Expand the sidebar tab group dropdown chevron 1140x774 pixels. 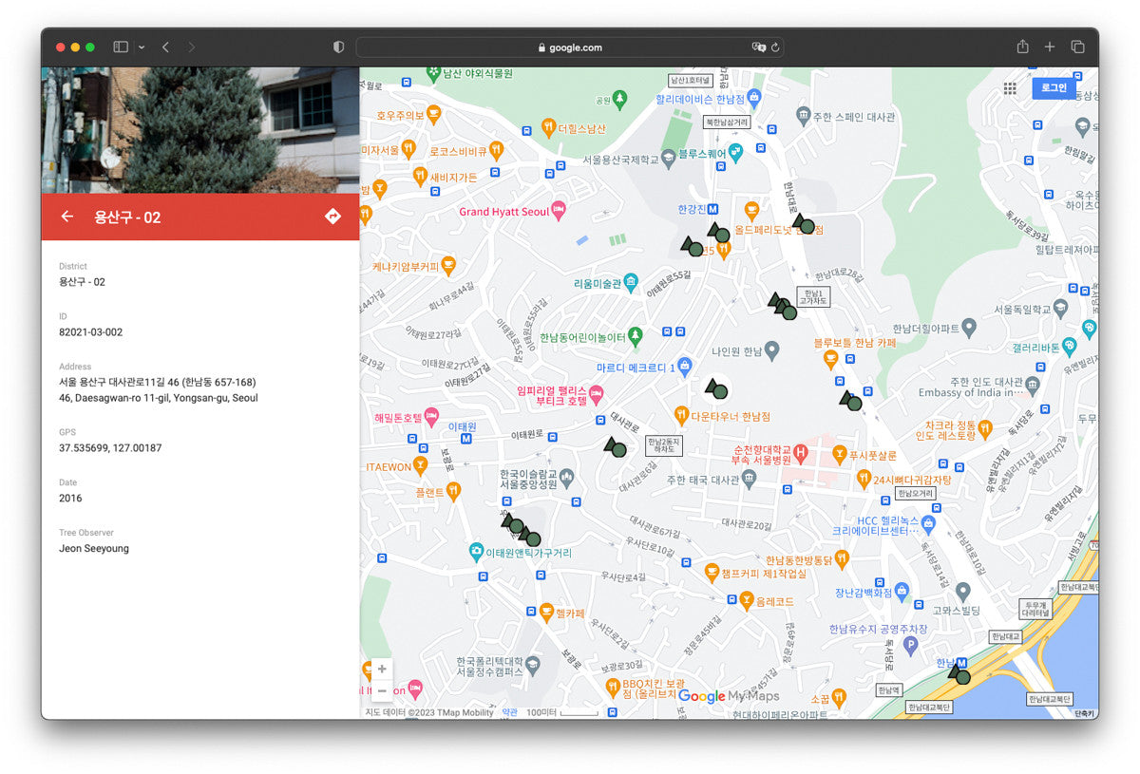tap(142, 47)
